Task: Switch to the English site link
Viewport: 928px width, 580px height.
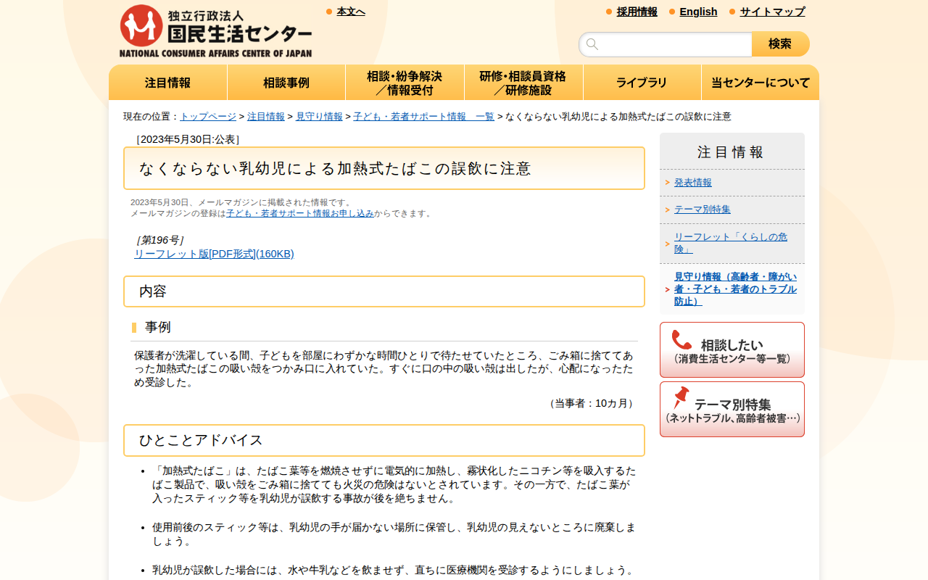Action: 698,12
